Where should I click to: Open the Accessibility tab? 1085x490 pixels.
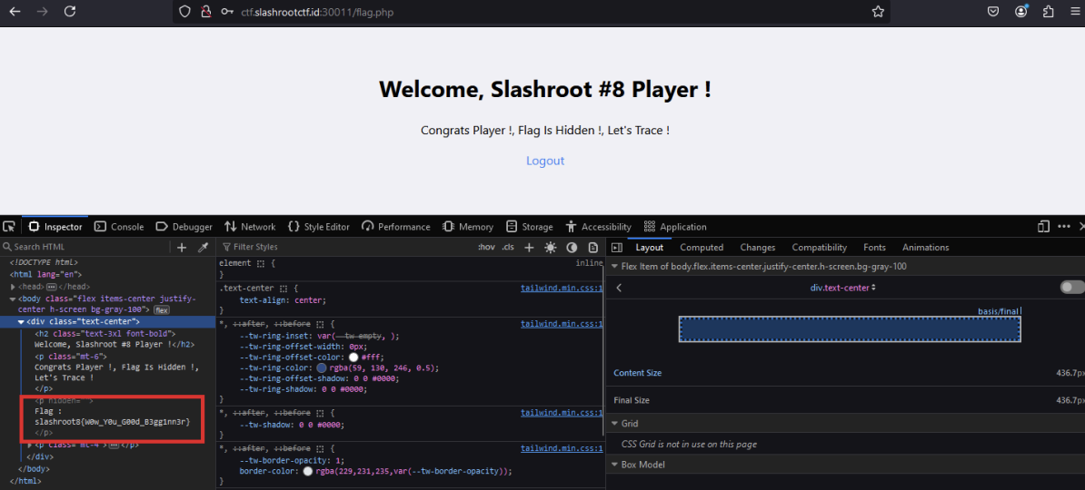point(599,227)
